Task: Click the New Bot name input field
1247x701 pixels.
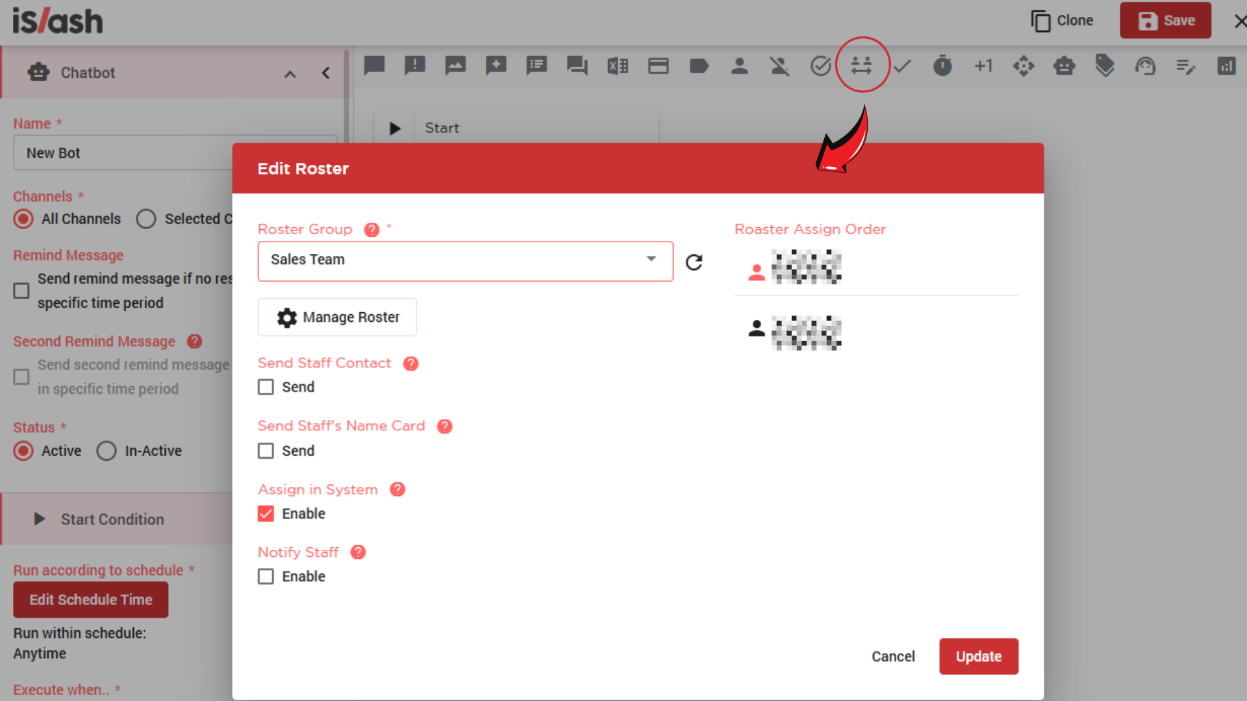Action: 123,153
